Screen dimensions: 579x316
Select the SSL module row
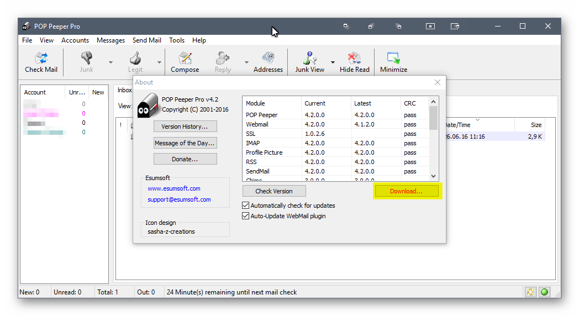(335, 134)
